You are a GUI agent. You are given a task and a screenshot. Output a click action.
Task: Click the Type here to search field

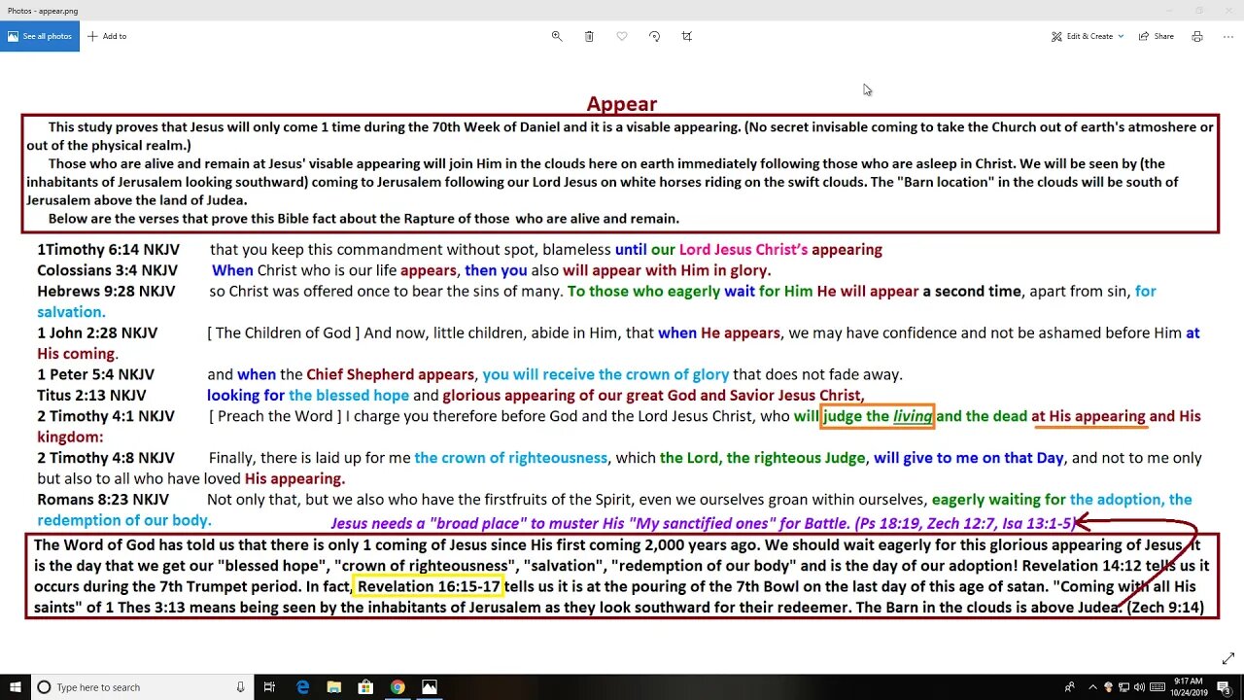click(141, 687)
